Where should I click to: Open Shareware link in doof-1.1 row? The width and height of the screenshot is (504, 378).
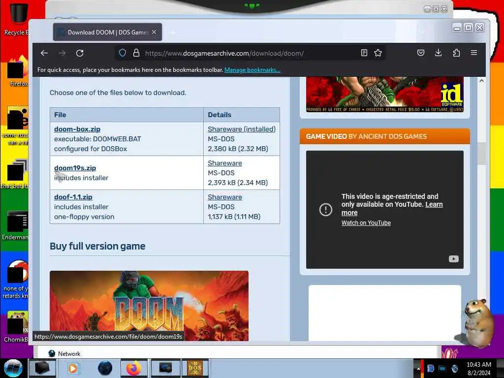click(x=224, y=197)
